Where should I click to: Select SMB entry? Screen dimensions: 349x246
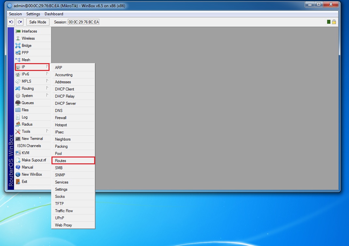(73, 168)
